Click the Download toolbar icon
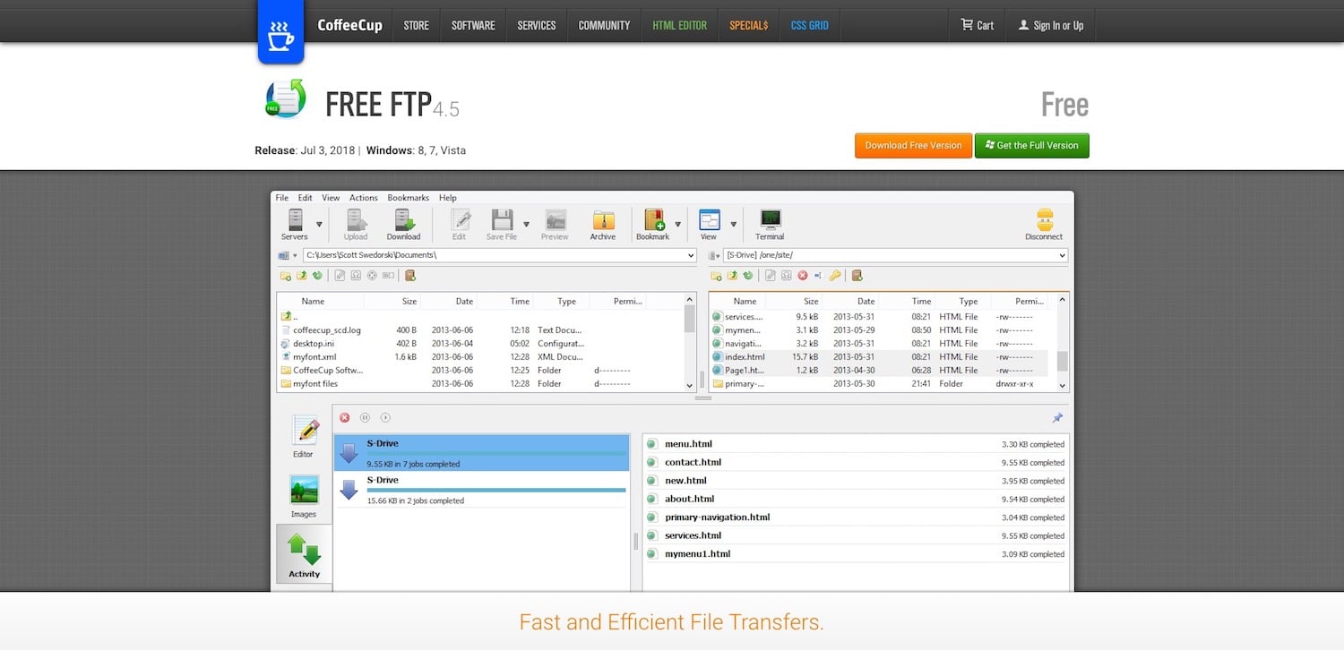Image resolution: width=1344 pixels, height=650 pixels. pos(403,222)
